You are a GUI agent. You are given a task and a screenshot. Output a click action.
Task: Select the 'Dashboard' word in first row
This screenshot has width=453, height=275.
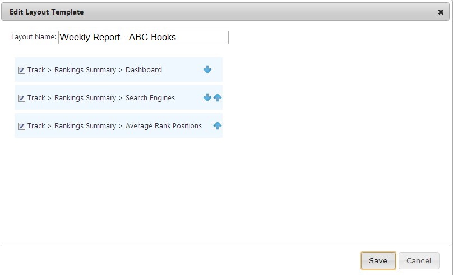[x=144, y=70]
